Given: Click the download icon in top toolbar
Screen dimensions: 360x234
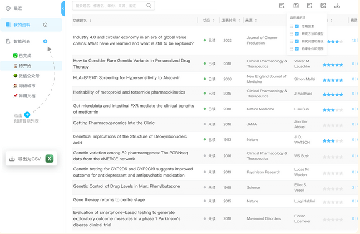Looking at the screenshot, I should pos(337,6).
